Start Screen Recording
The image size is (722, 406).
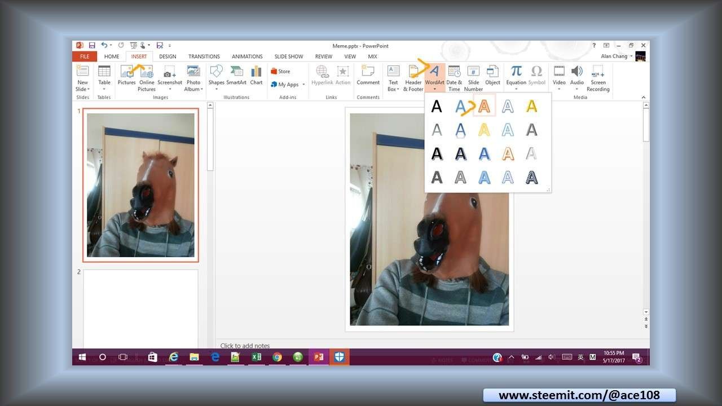coord(598,78)
